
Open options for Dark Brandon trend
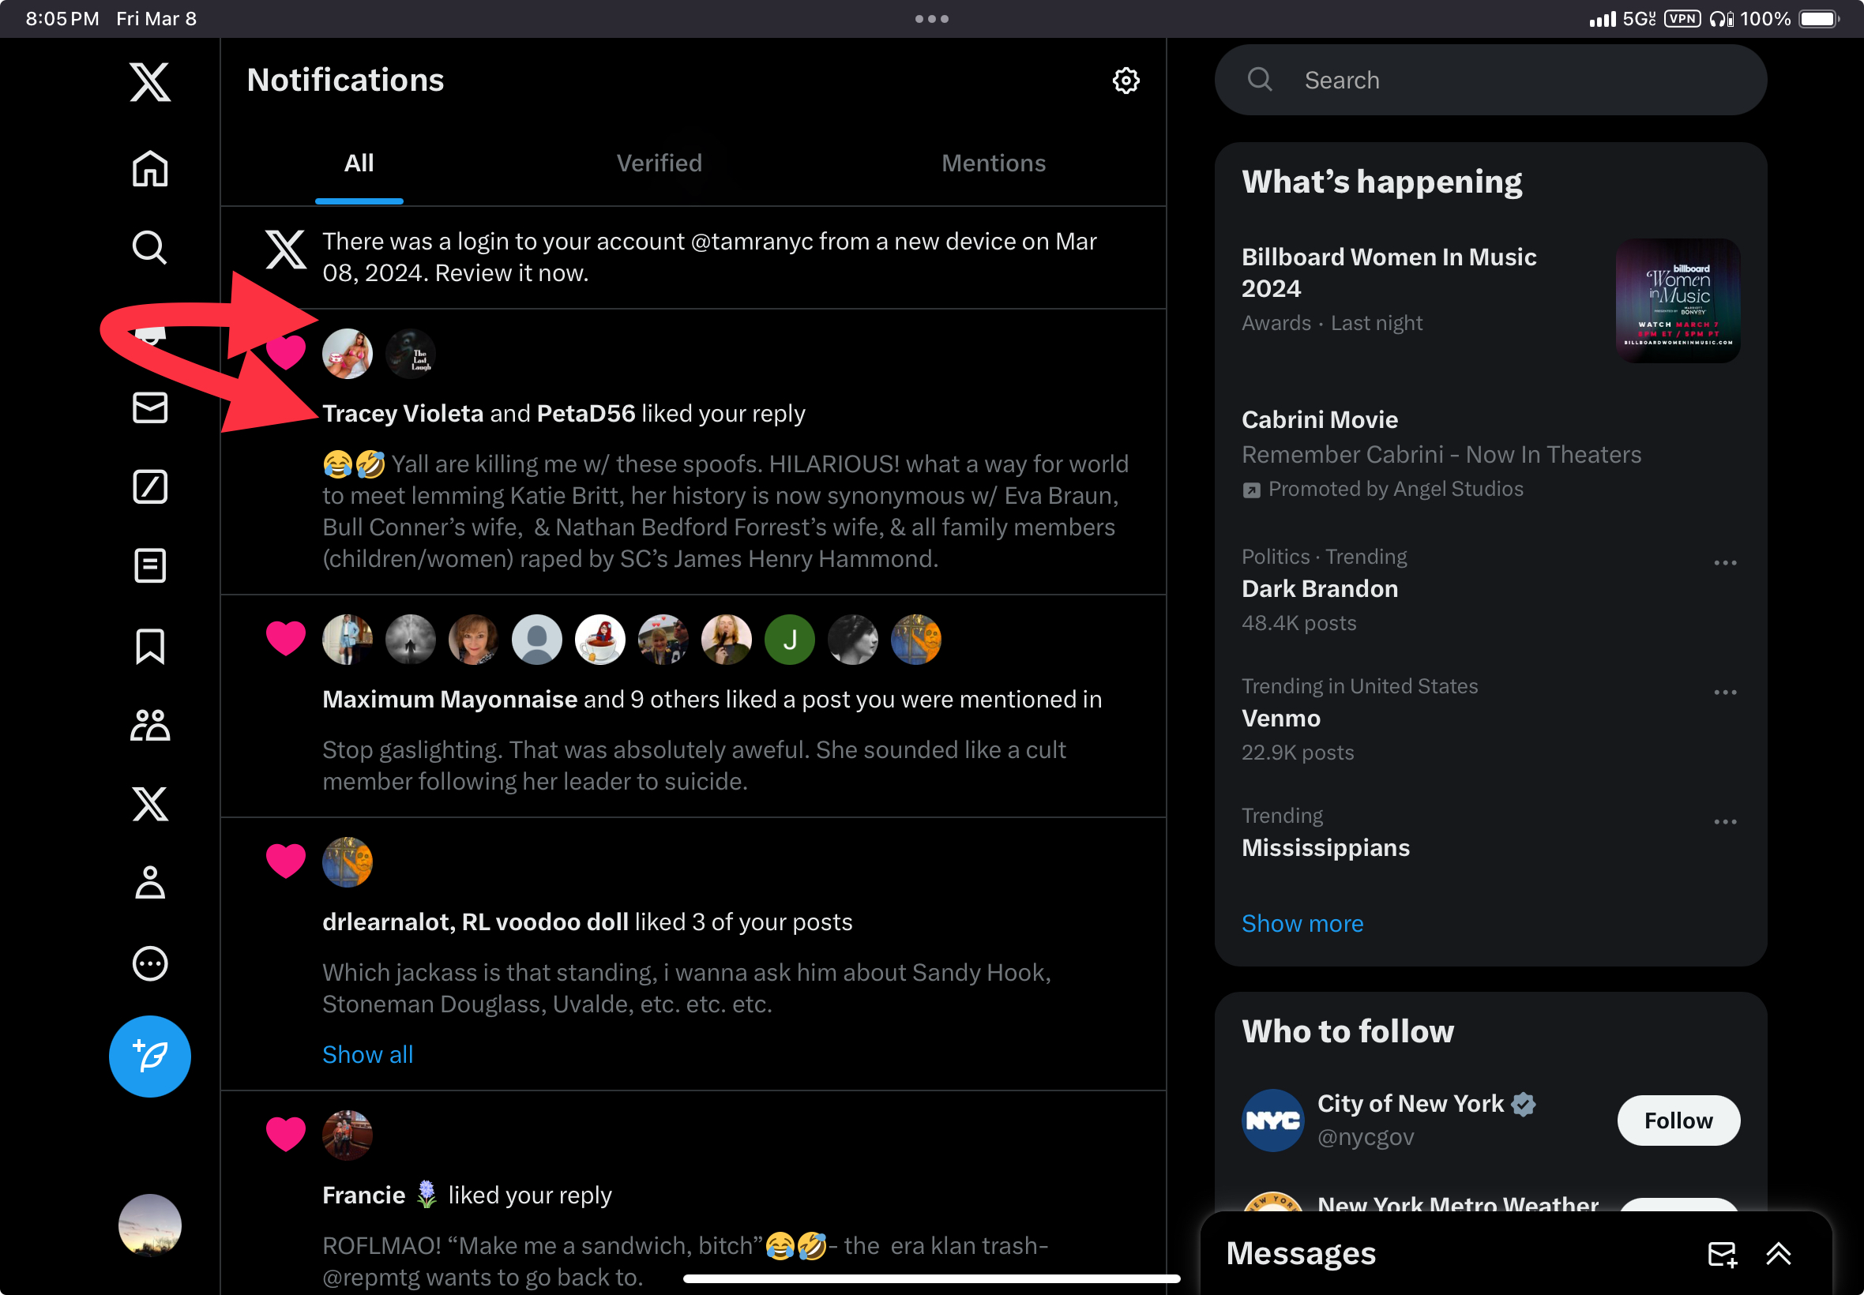point(1724,562)
